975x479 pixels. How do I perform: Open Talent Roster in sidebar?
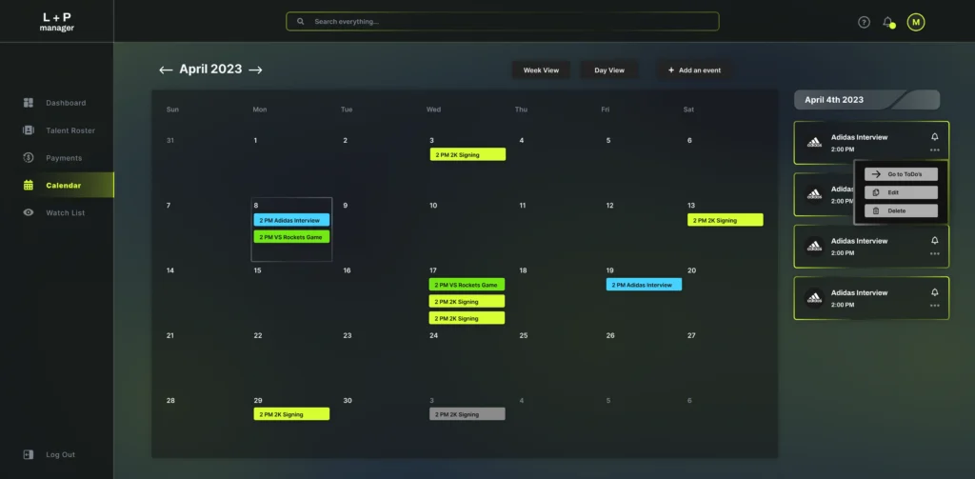59,130
